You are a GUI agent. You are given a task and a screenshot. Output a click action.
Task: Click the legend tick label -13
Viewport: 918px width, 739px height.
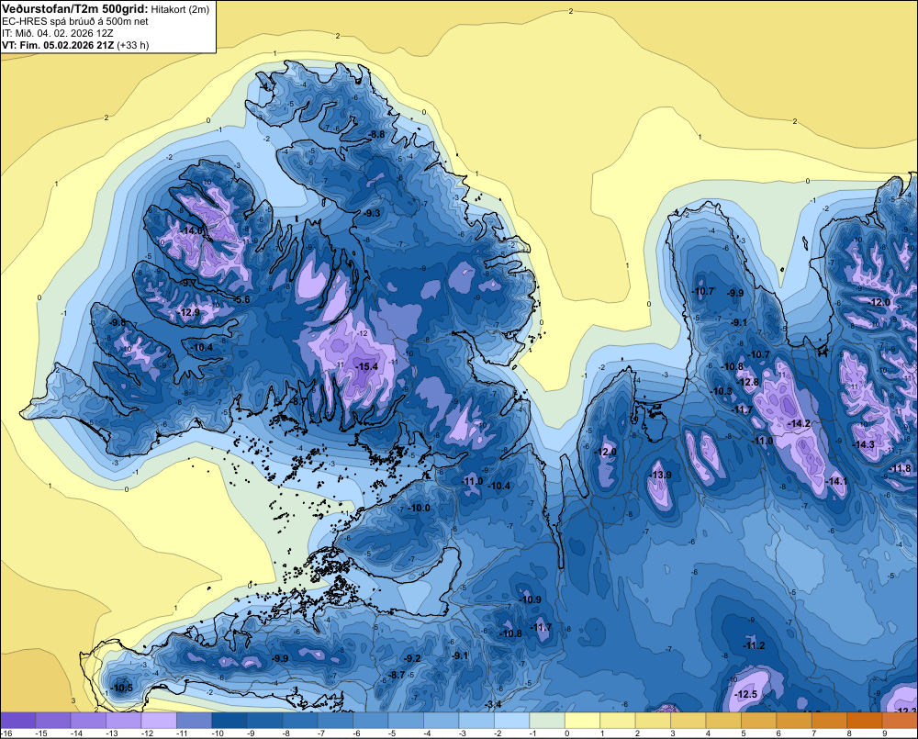point(112,733)
